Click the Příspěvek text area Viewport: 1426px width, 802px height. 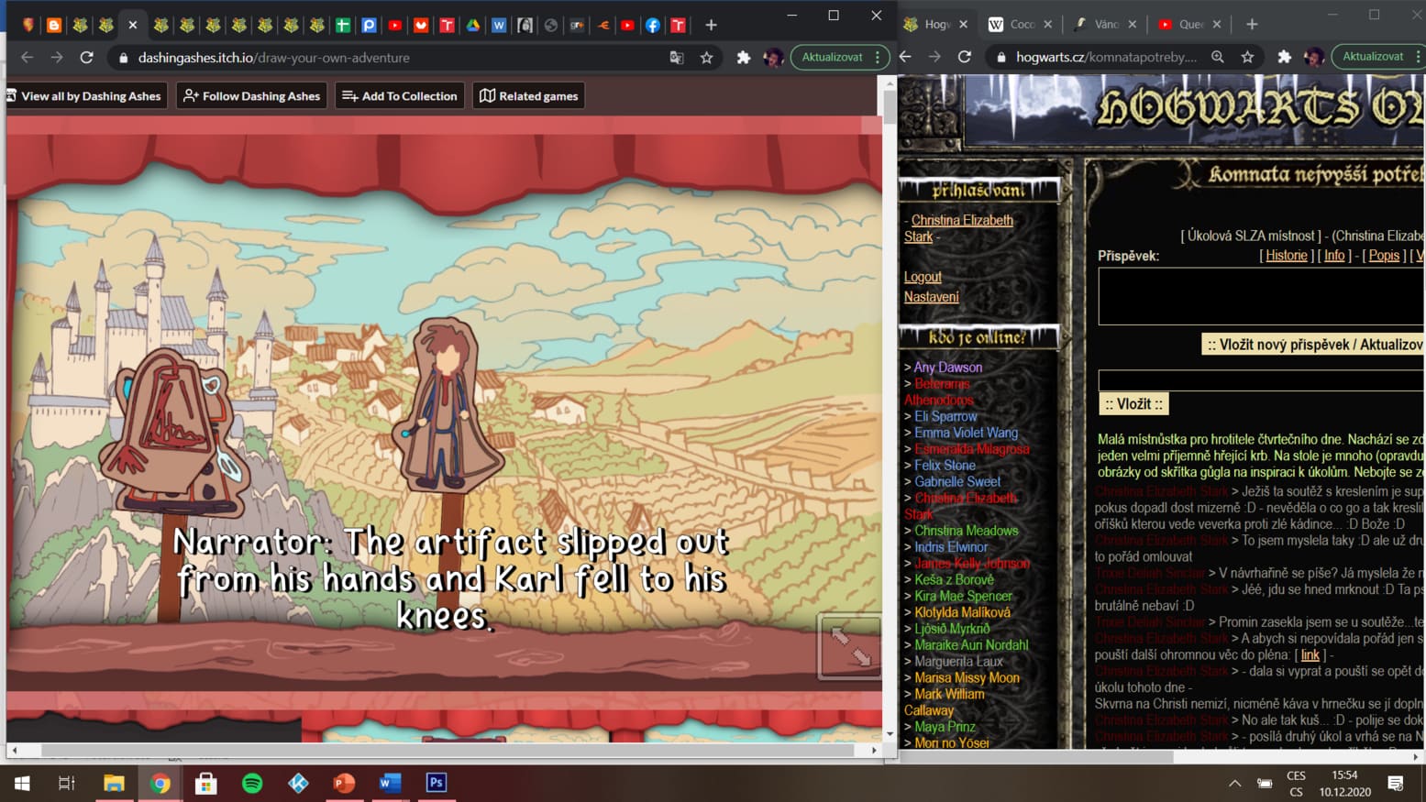click(x=1261, y=296)
